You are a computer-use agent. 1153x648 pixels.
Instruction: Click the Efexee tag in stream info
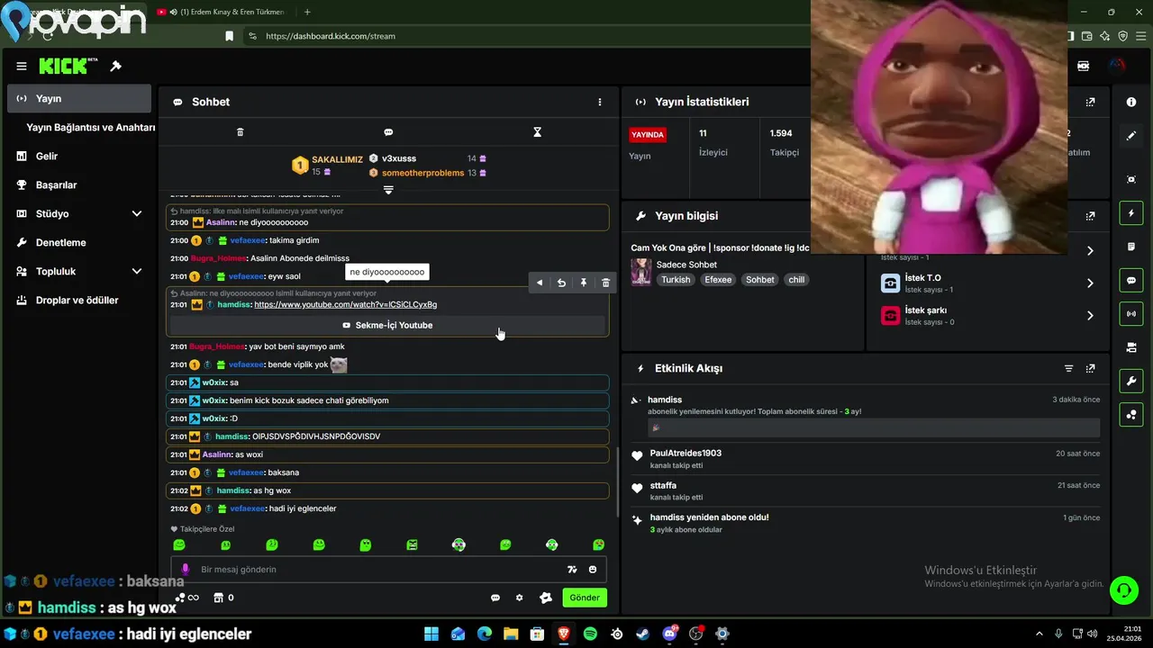[x=718, y=279]
